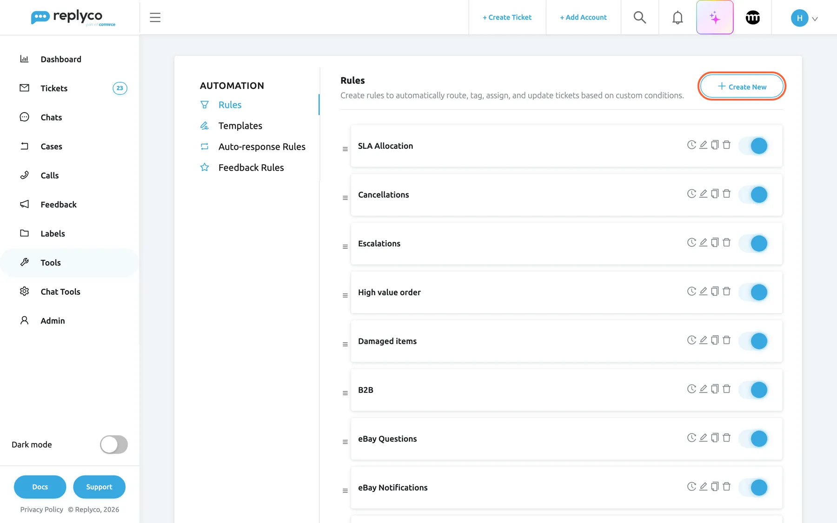
Task: Delete the Cancellations rule
Action: pos(726,193)
